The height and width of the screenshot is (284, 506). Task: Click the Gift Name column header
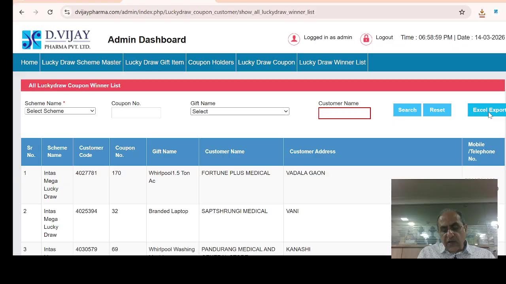(x=173, y=151)
